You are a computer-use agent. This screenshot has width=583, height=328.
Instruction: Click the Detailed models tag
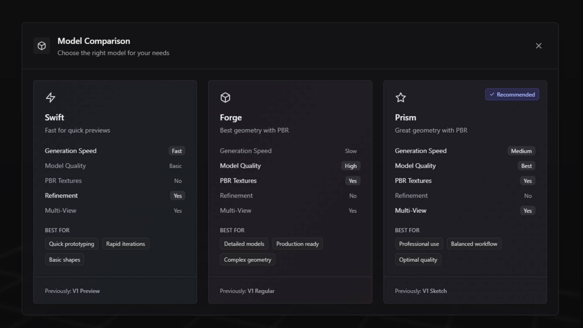(244, 244)
